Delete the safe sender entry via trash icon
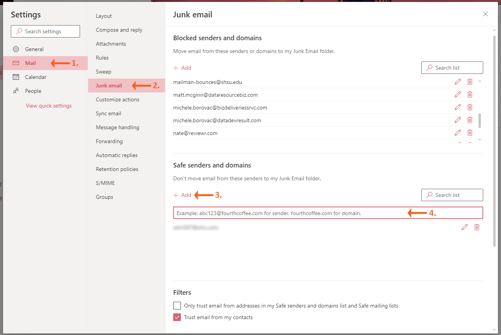 pyautogui.click(x=477, y=227)
